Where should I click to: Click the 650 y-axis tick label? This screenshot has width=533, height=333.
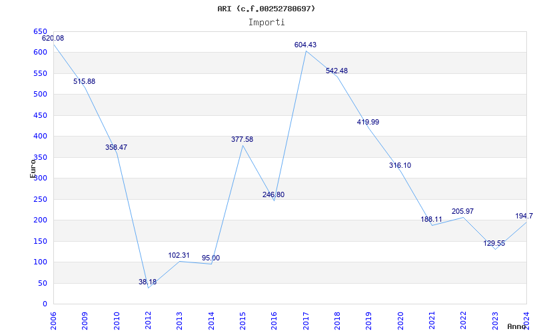coord(40,31)
